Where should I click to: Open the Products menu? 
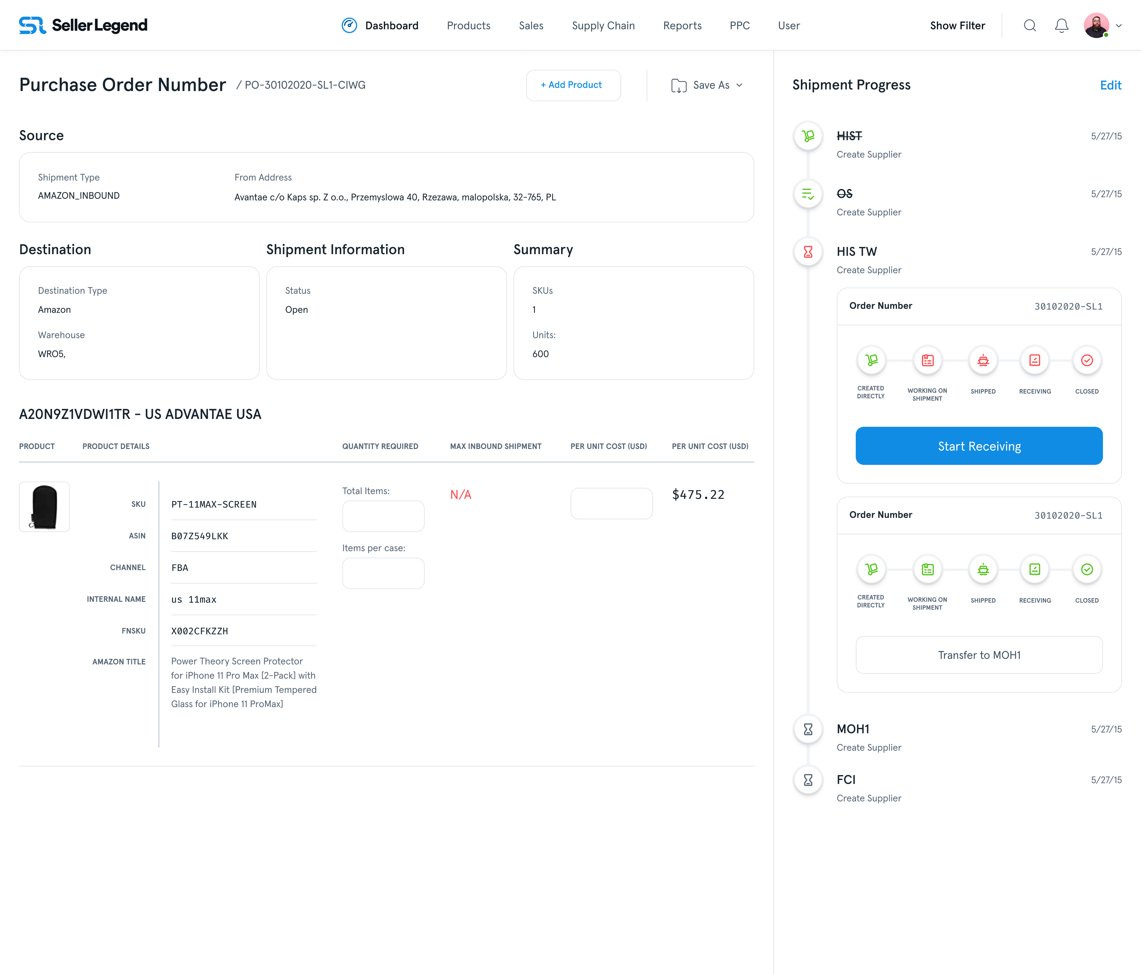coord(468,25)
